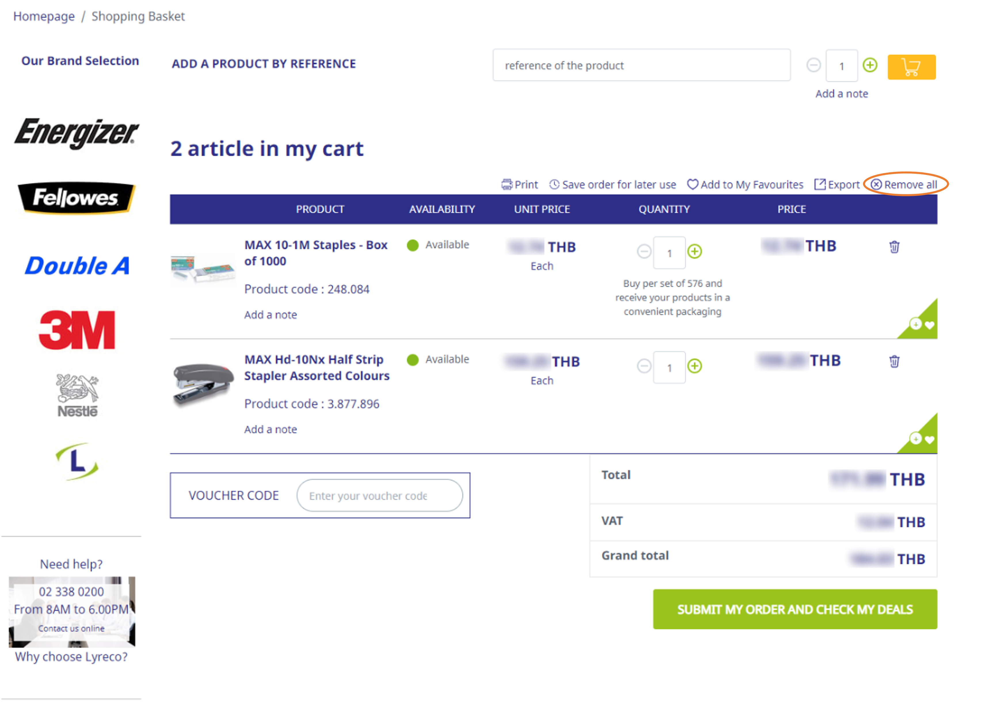The height and width of the screenshot is (712, 981).
Task: Click the voucher code input field
Action: coord(379,495)
